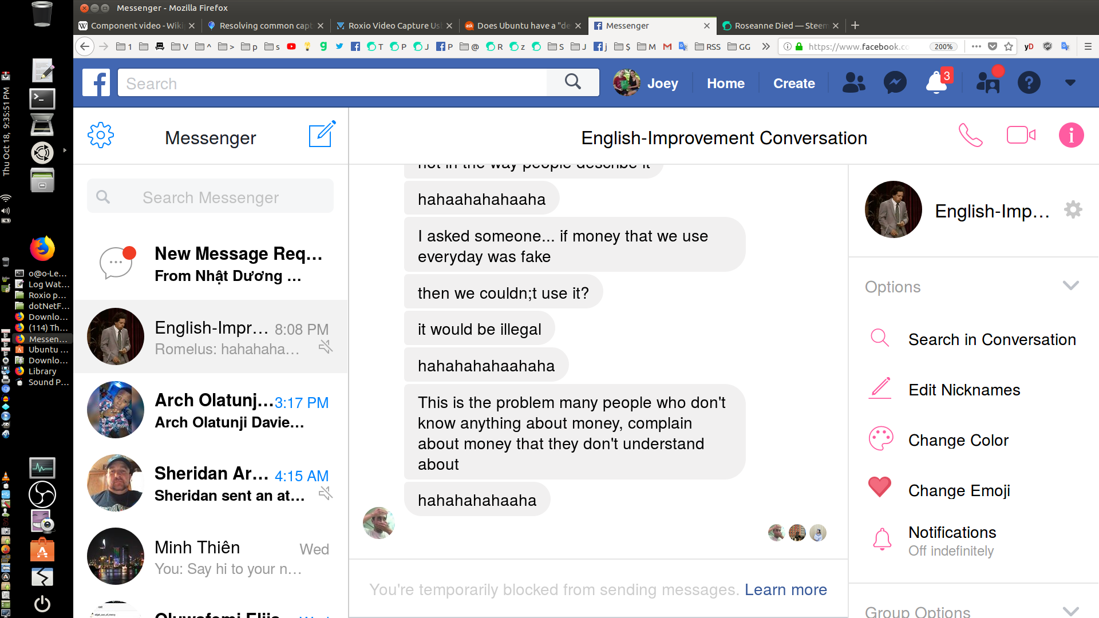Click the Facebook logo icon
Image resolution: width=1099 pixels, height=618 pixels.
[96, 83]
